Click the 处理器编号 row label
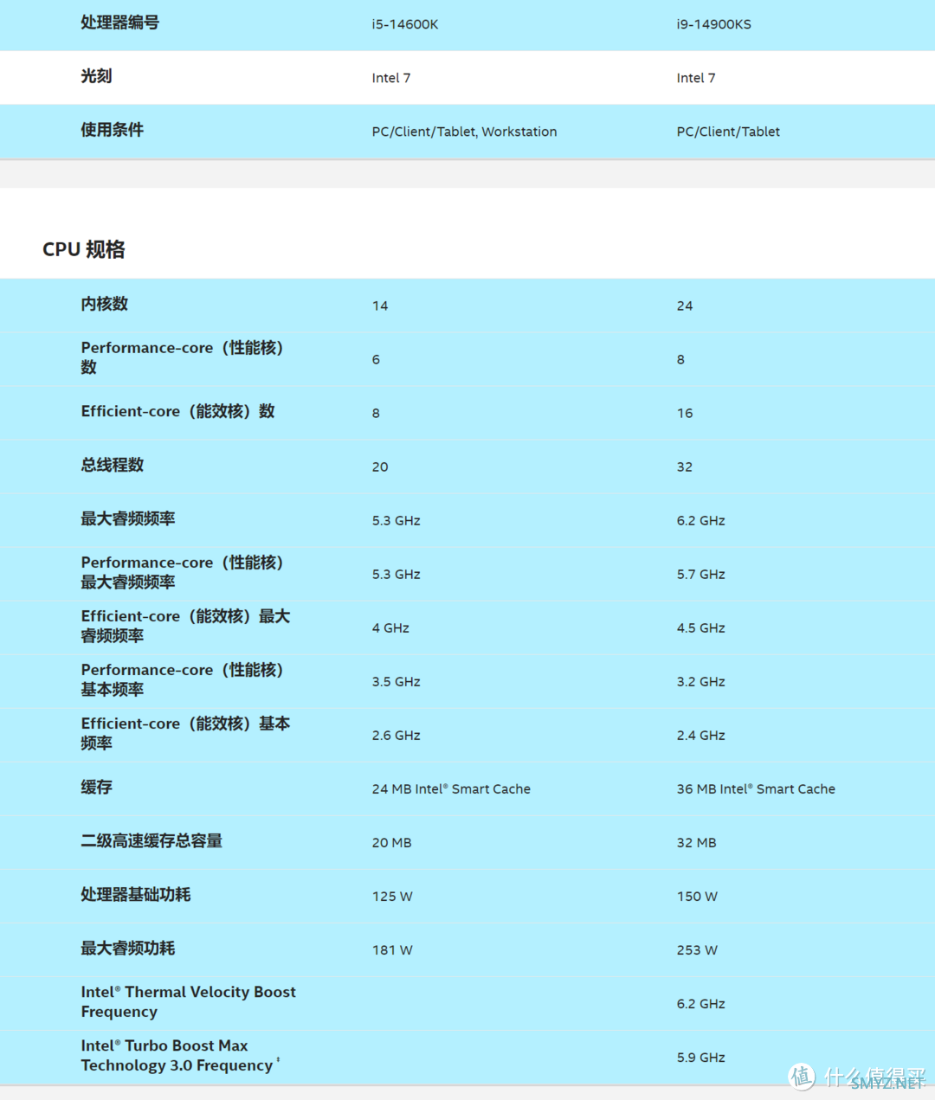The width and height of the screenshot is (935, 1100). [x=119, y=23]
